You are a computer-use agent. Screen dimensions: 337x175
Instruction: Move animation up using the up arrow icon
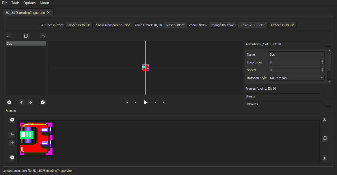coord(21,102)
